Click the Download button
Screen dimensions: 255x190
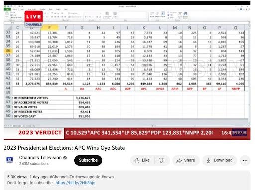coord(219,160)
